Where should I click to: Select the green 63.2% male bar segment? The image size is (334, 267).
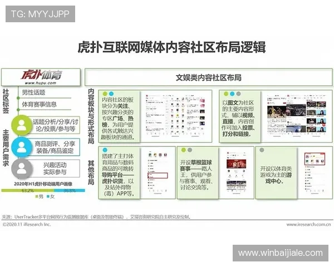[28, 191]
